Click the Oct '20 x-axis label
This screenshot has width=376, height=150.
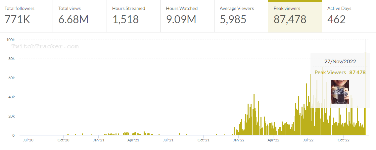63,140
